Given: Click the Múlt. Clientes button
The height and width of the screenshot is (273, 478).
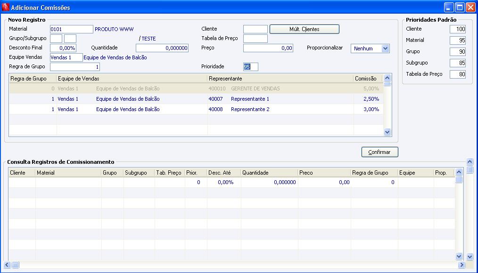Looking at the screenshot, I should (304, 29).
